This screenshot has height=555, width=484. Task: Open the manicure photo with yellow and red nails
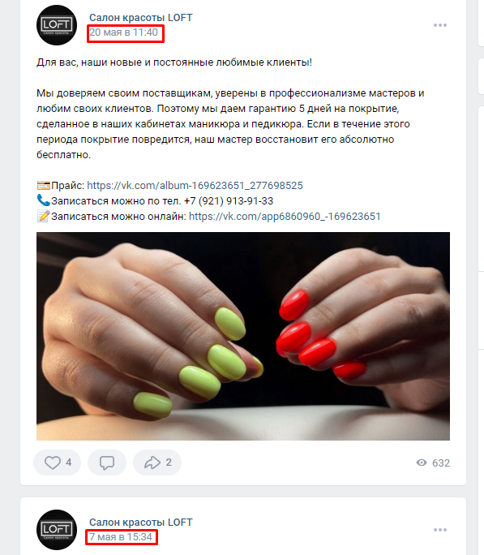tap(243, 336)
